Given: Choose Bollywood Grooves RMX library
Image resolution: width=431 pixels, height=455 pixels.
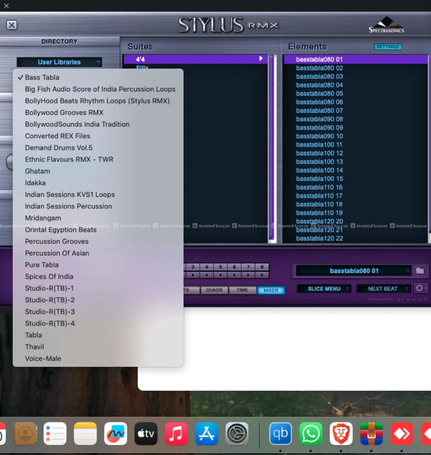Looking at the screenshot, I should (98, 112).
